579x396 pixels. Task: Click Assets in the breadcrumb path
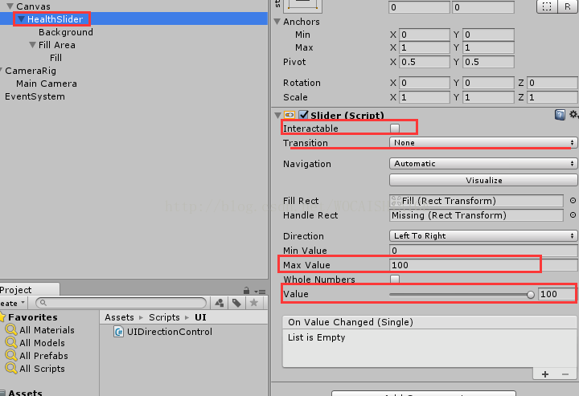pos(119,317)
